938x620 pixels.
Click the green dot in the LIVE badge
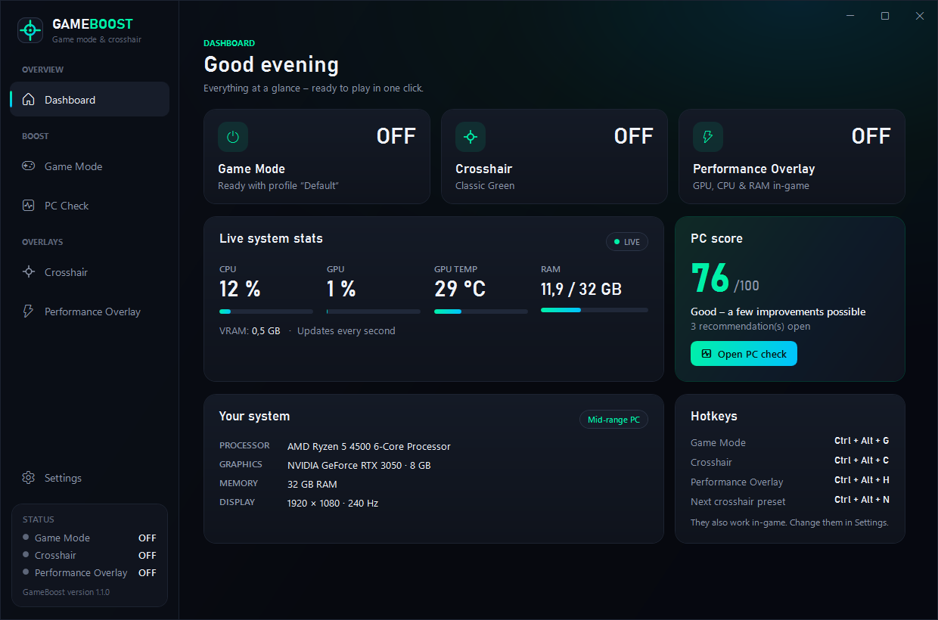[x=617, y=242]
